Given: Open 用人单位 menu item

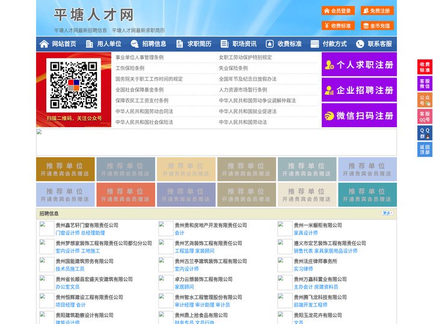Looking at the screenshot, I should 109,44.
